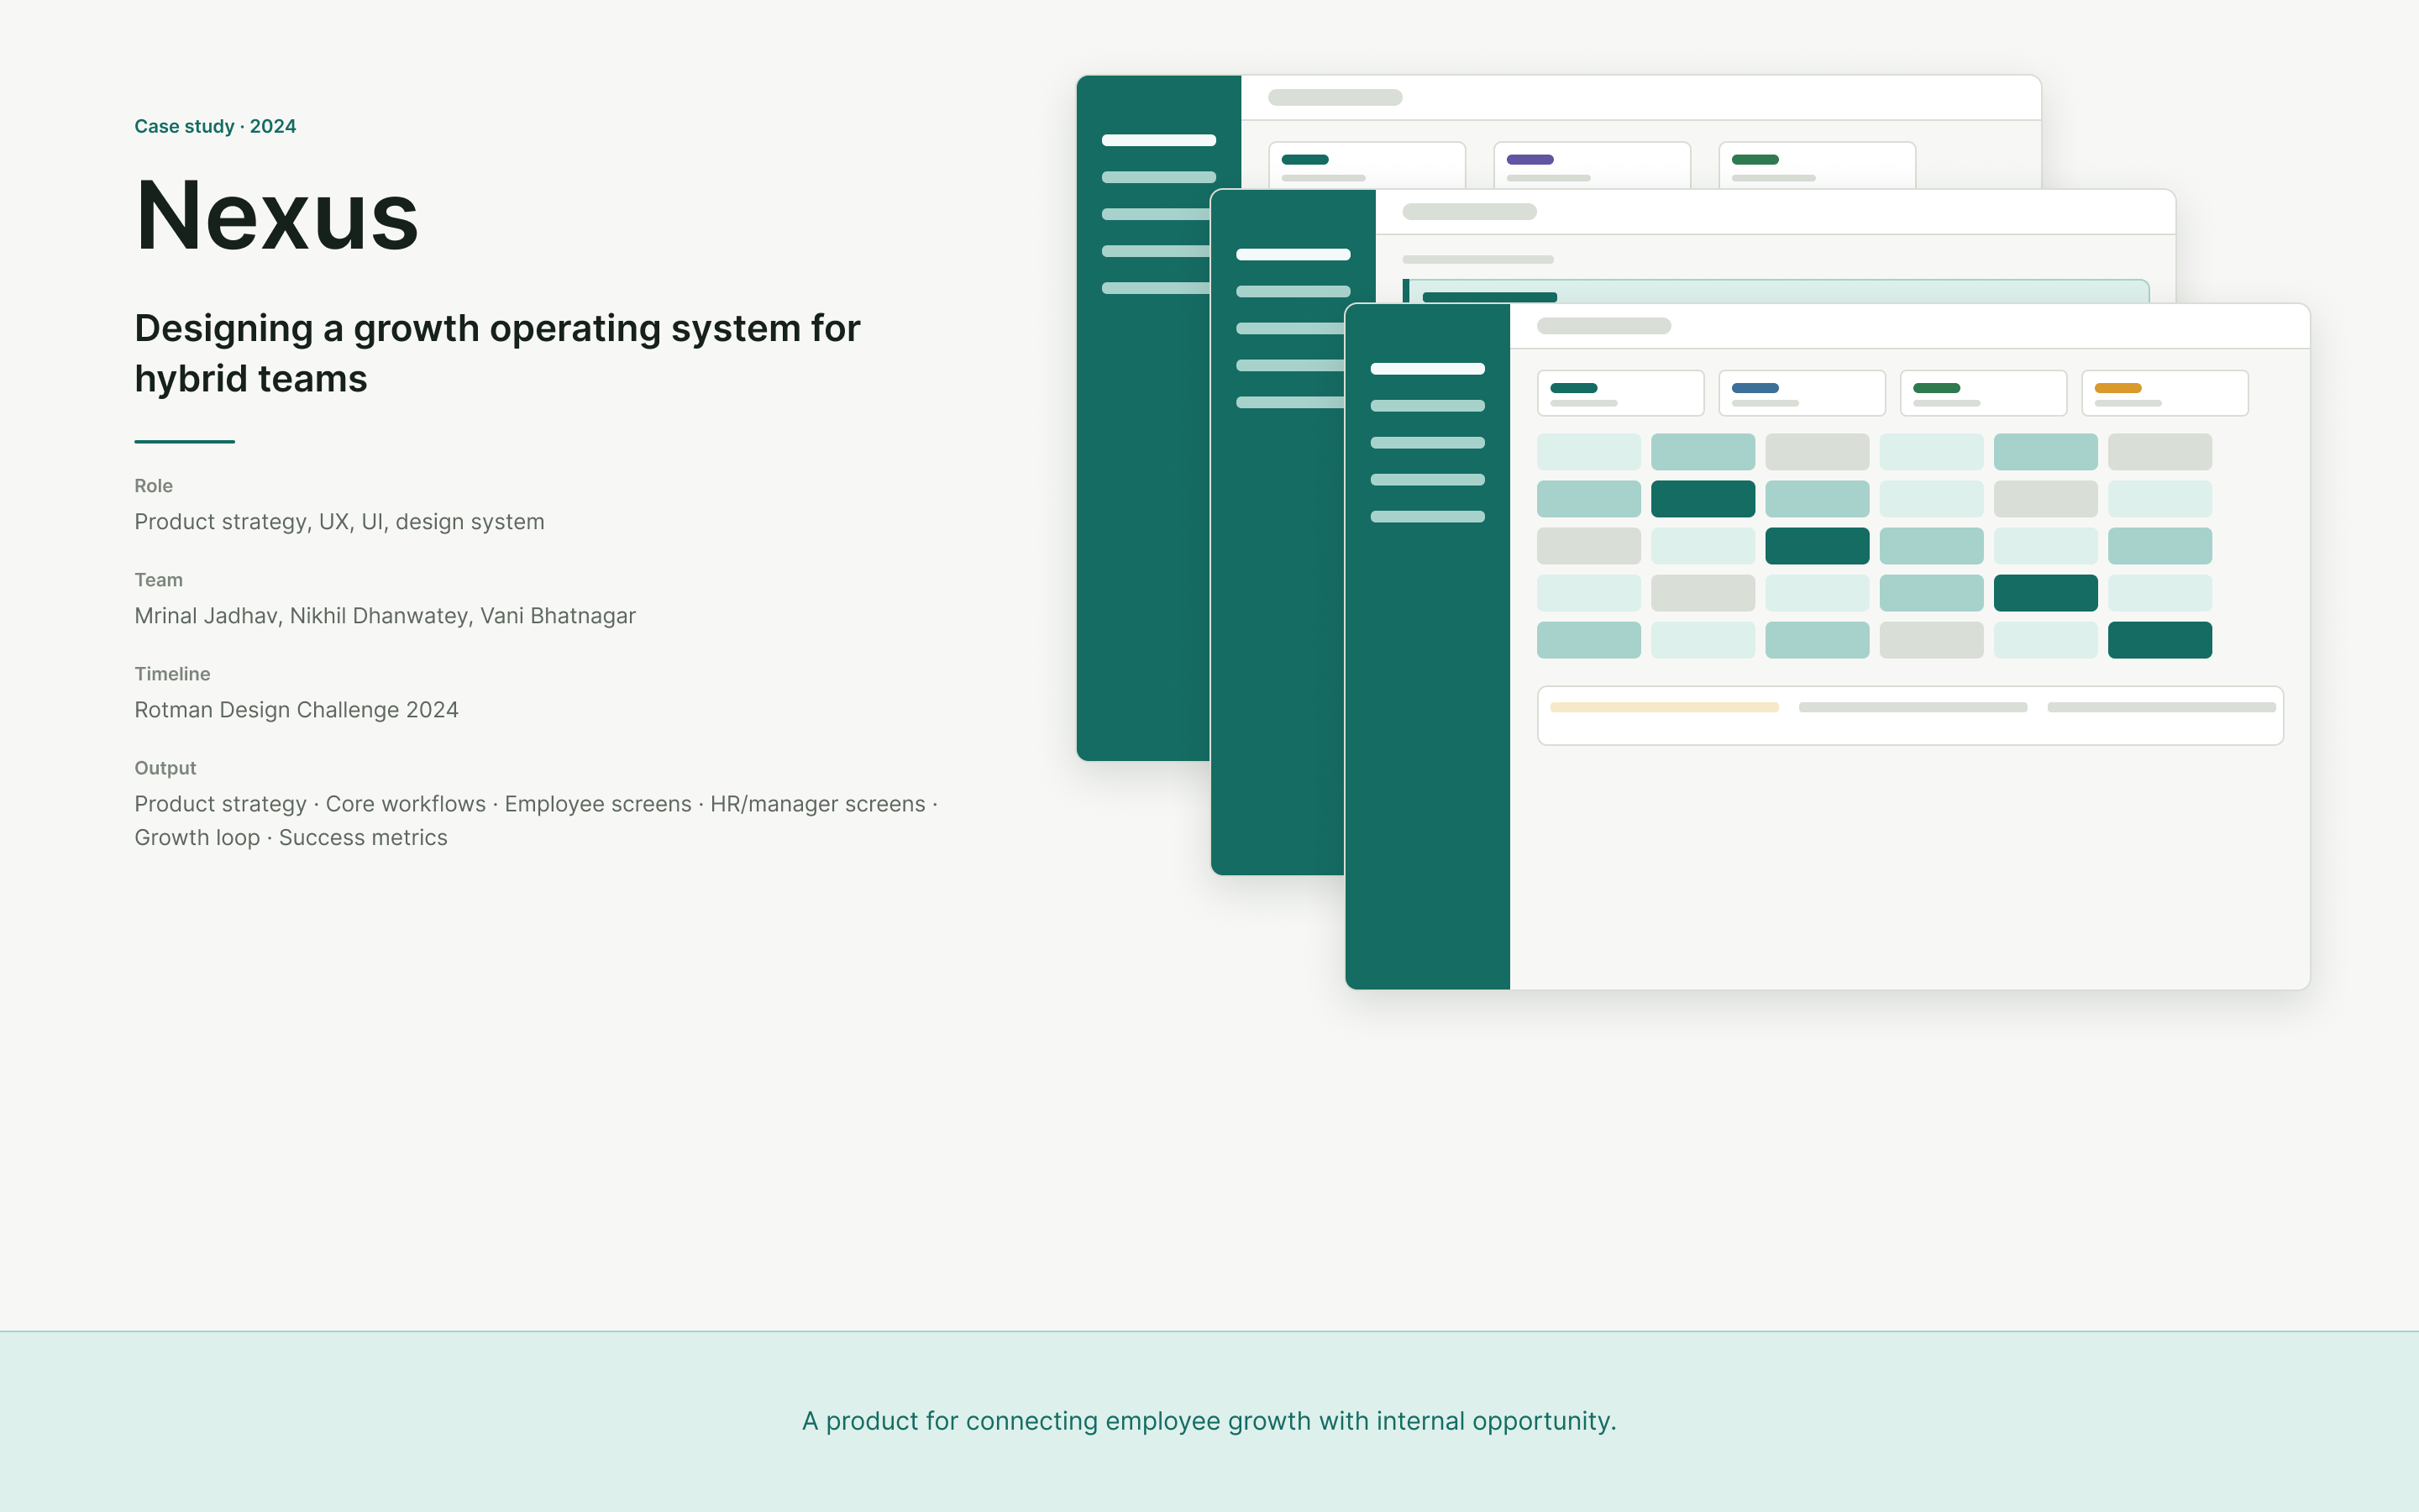Click the "Mrinal Jadhav, Nikhil Dhanwatey, Vani Bhatnagar" line
The height and width of the screenshot is (1512, 2419).
click(x=385, y=616)
